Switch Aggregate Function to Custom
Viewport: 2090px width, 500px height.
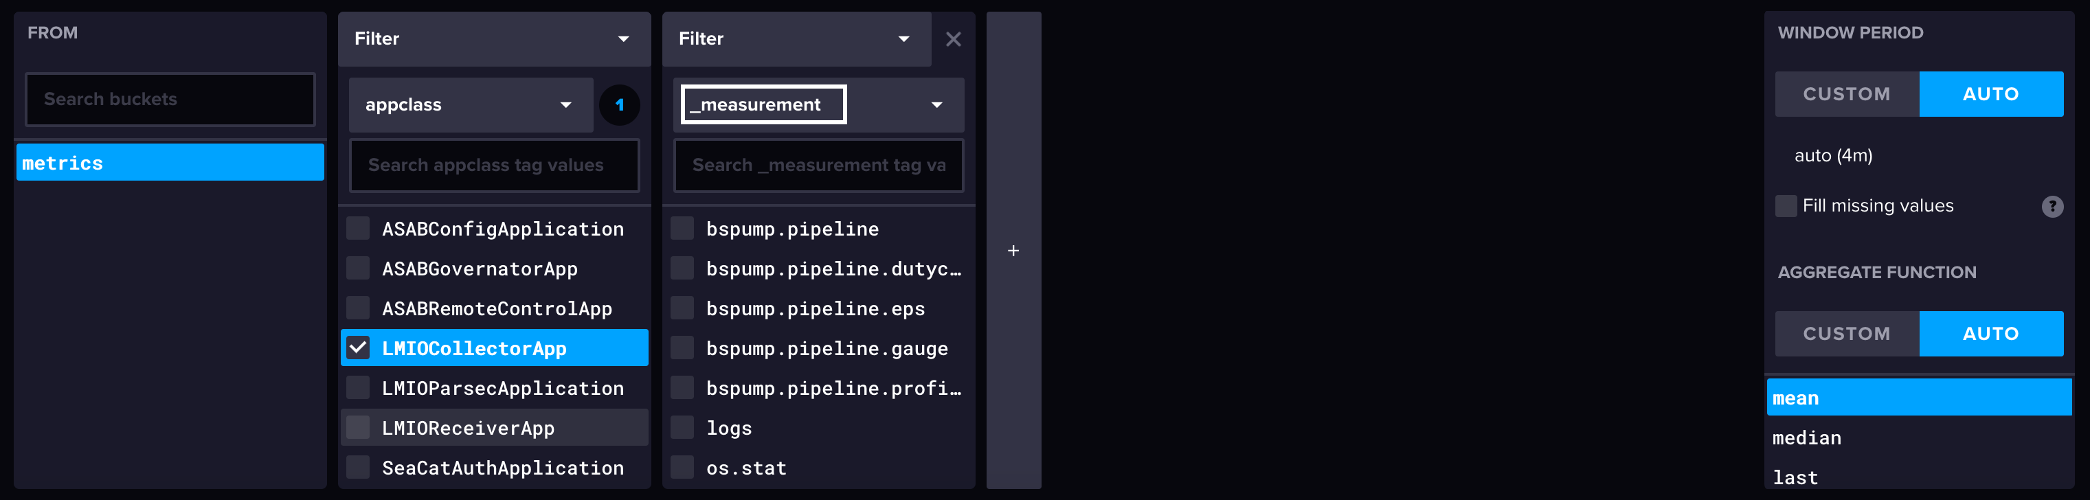(1846, 334)
